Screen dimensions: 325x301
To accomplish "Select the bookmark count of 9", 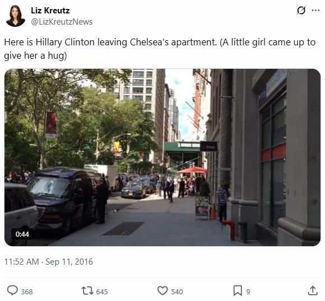I will (248, 291).
